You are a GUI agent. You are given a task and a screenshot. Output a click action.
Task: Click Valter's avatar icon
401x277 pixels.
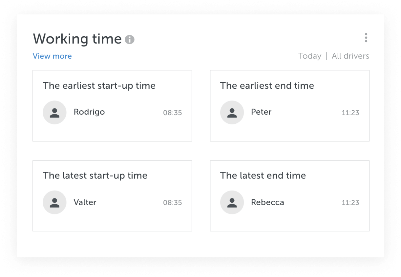[x=54, y=202]
